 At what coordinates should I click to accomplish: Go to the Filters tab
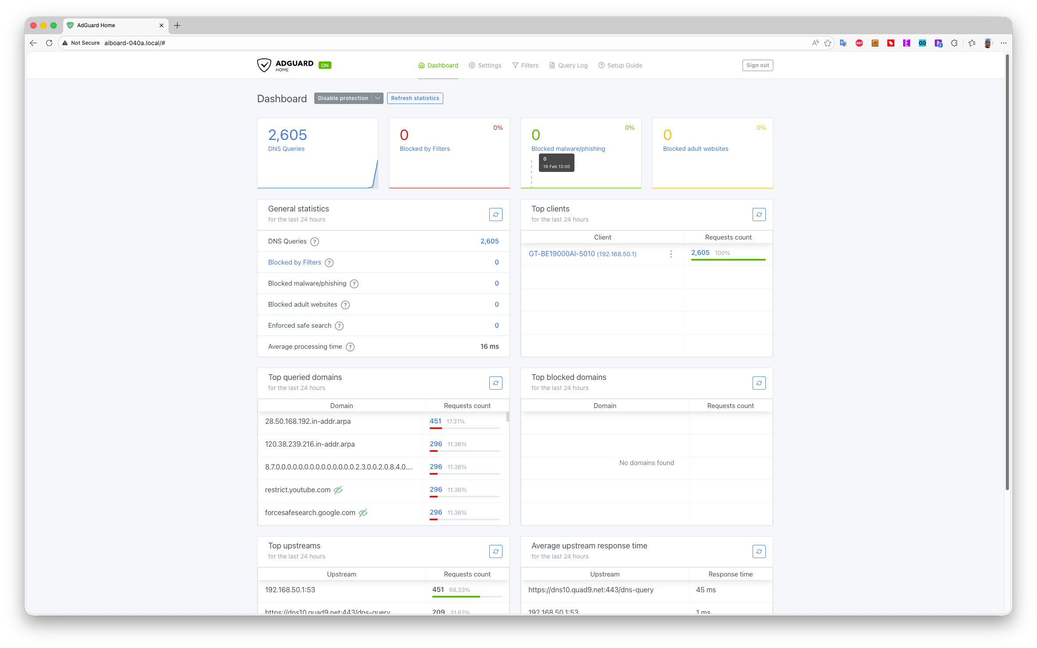525,65
